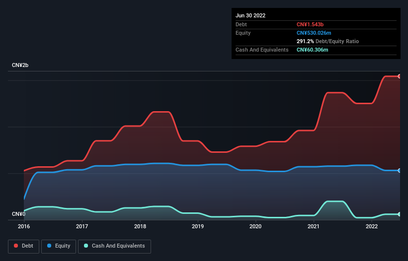The height and width of the screenshot is (261, 408).
Task: Click the Debt row label in tooltip
Action: tap(241, 24)
